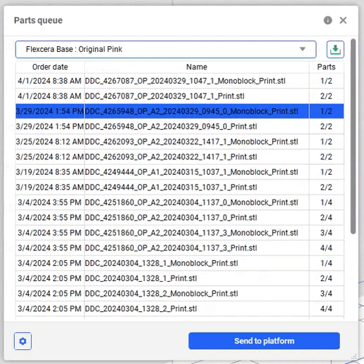Select DDC_20240304_1328_2_Print.stl row

[x=180, y=308]
